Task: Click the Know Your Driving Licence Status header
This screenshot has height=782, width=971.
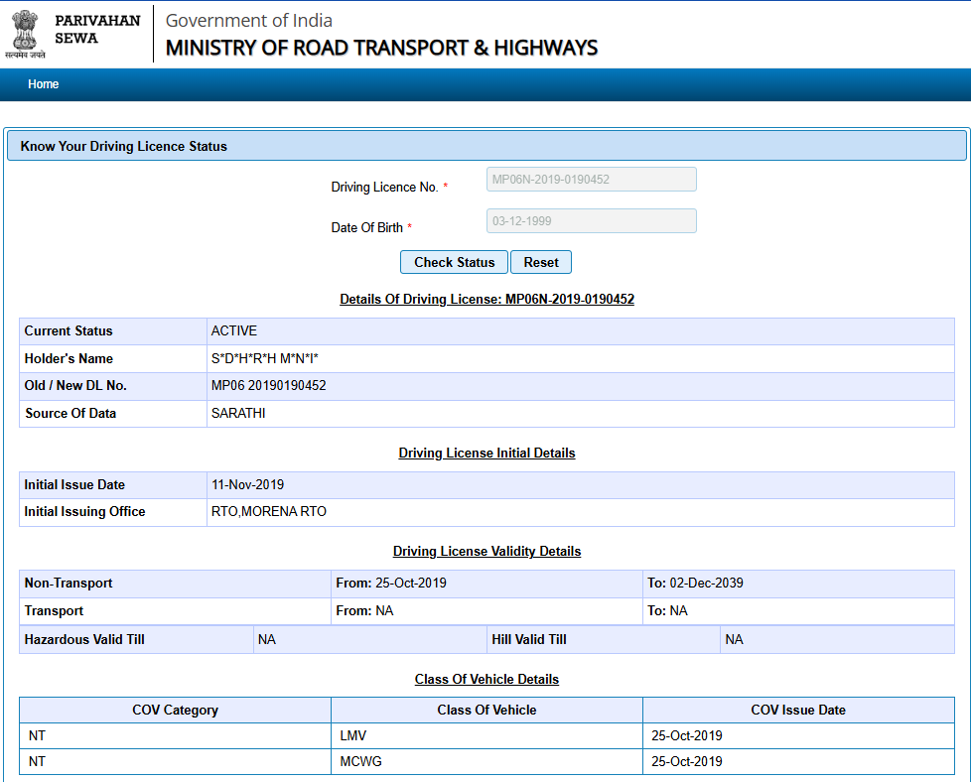Action: pyautogui.click(x=124, y=146)
